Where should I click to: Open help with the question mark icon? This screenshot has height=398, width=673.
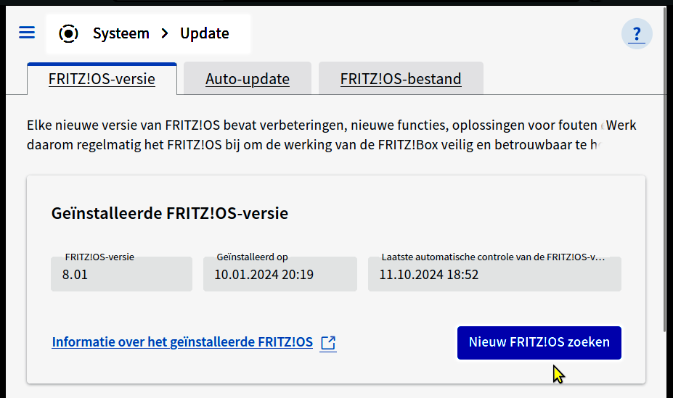[637, 33]
